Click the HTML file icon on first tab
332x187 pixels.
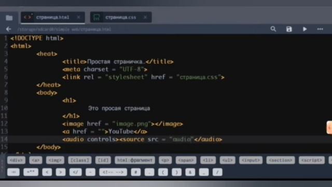[28, 17]
